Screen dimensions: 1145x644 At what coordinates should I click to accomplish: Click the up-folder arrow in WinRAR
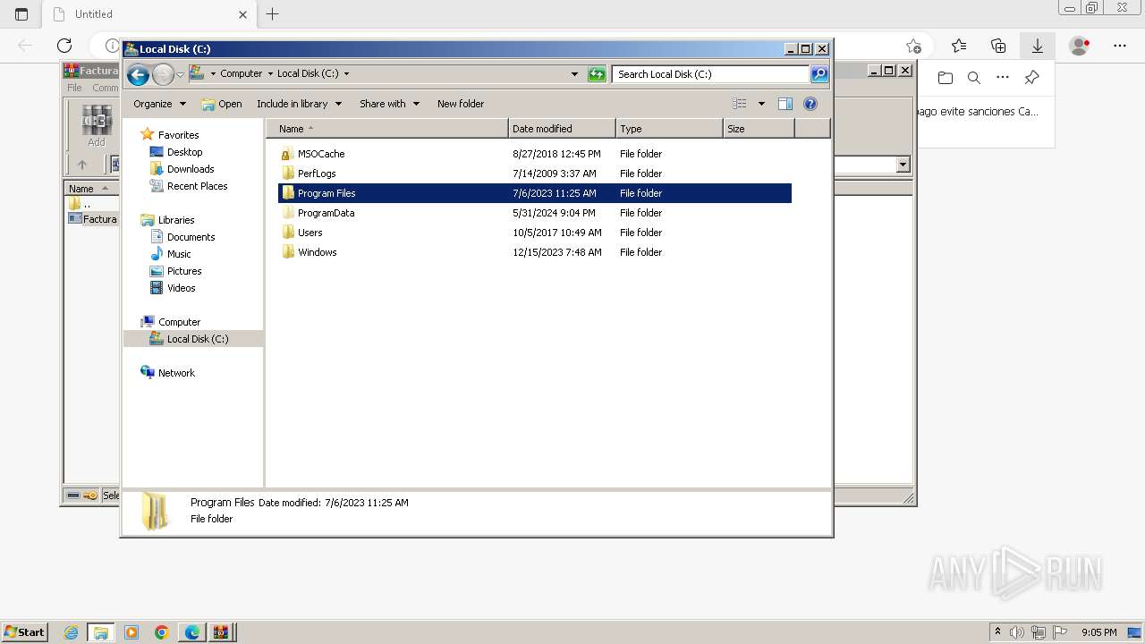(x=82, y=165)
